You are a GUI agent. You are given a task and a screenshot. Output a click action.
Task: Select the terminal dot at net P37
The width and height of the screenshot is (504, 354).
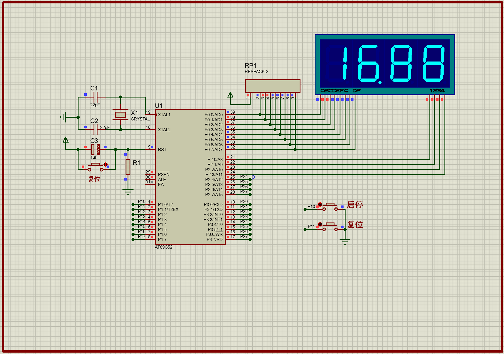coord(250,239)
